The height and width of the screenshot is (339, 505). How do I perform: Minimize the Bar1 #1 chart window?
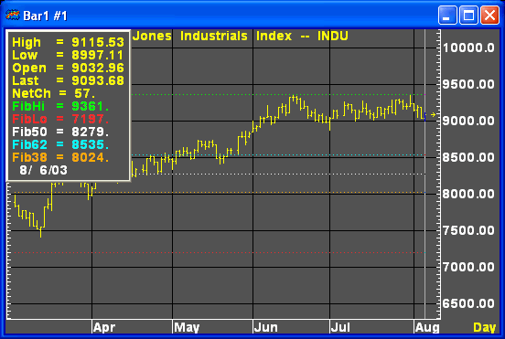coord(447,16)
